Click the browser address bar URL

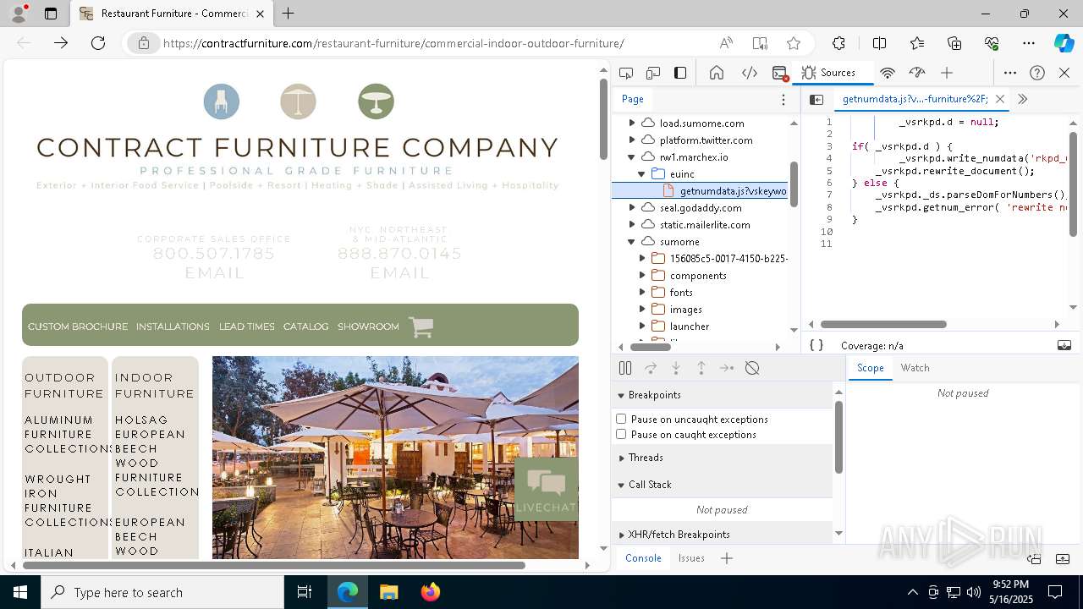(393, 43)
